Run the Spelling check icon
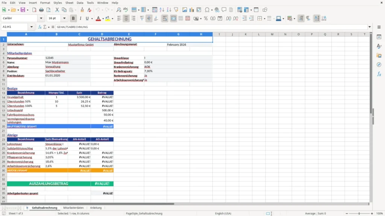 (126, 10)
